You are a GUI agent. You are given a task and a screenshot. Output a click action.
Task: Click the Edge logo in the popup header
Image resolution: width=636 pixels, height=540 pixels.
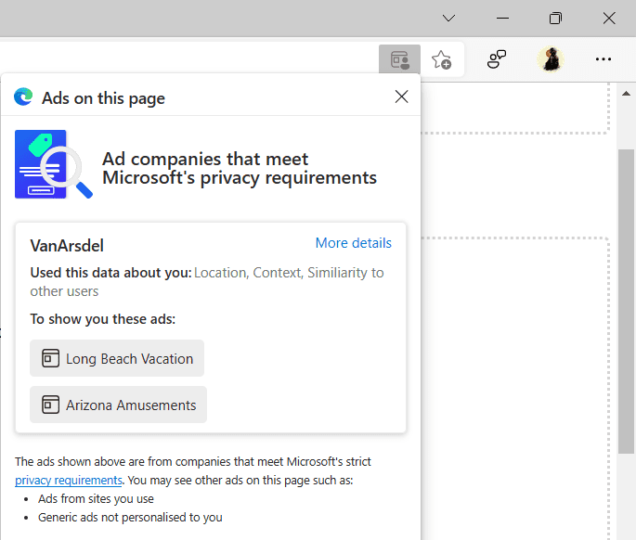pyautogui.click(x=23, y=97)
